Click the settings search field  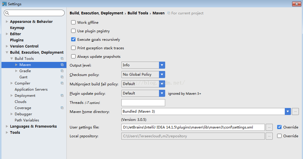pos(34,13)
